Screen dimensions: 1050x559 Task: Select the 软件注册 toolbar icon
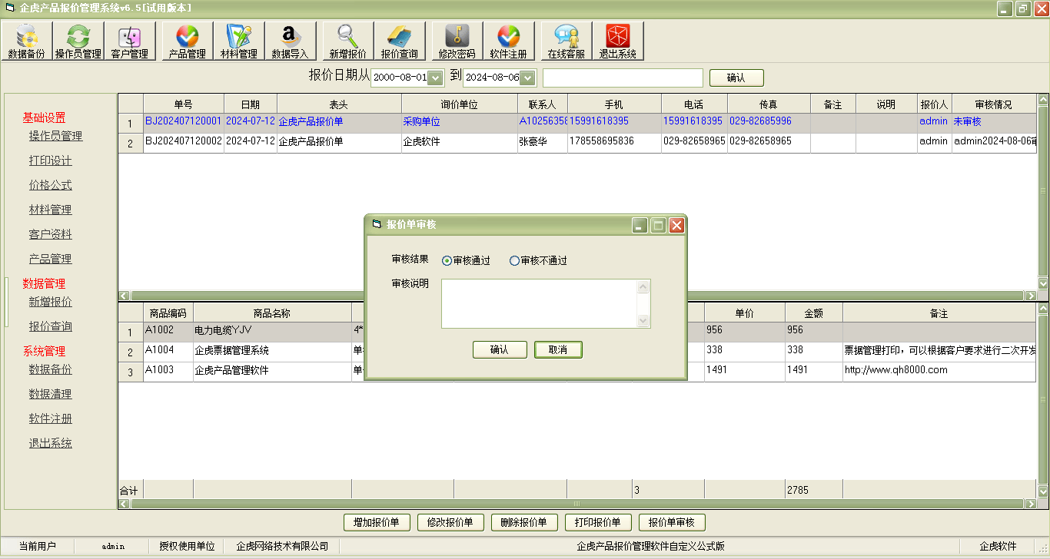(x=509, y=40)
